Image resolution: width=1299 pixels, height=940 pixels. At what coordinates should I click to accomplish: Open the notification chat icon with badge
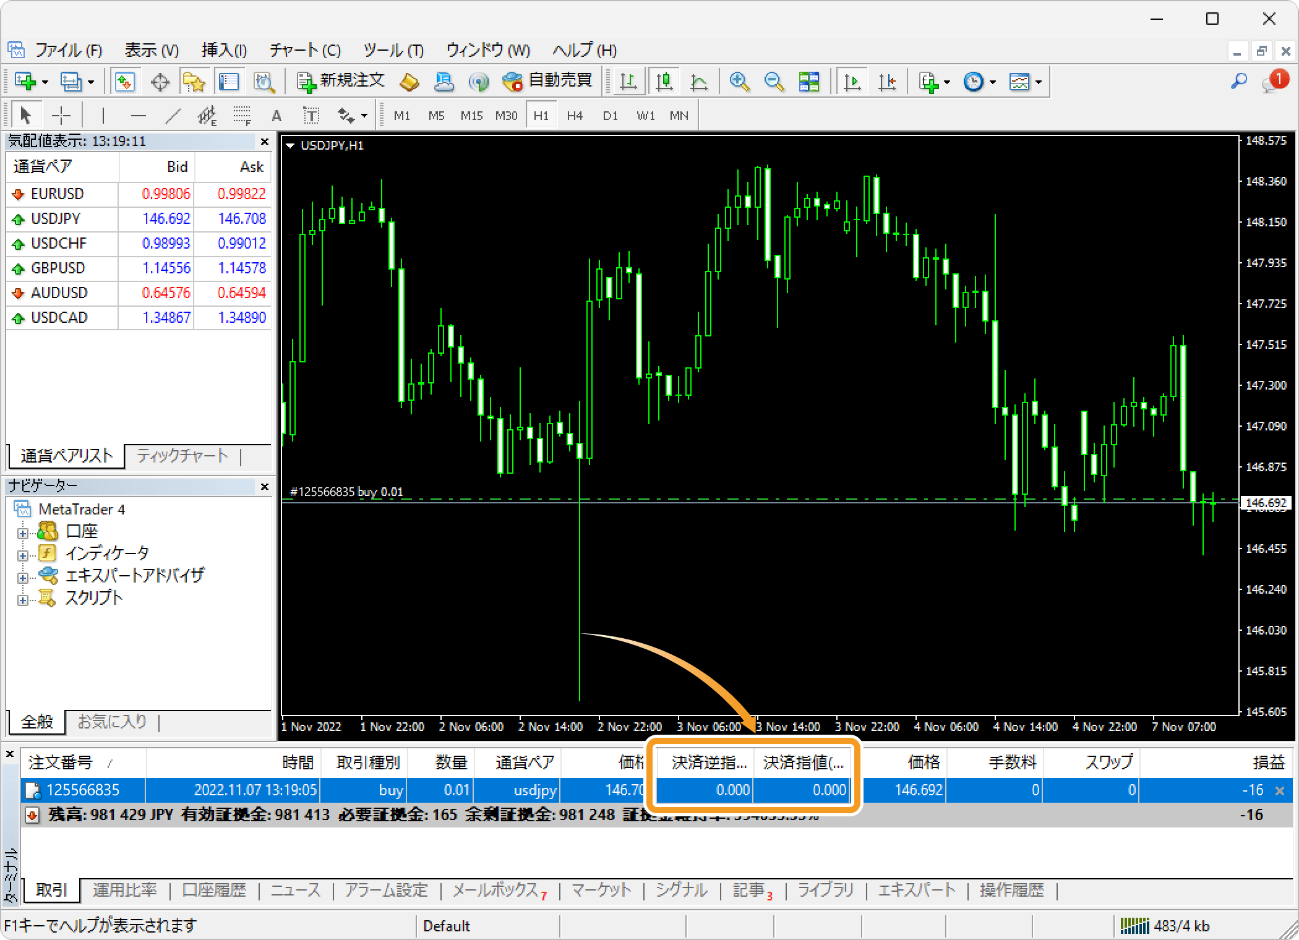click(1274, 81)
